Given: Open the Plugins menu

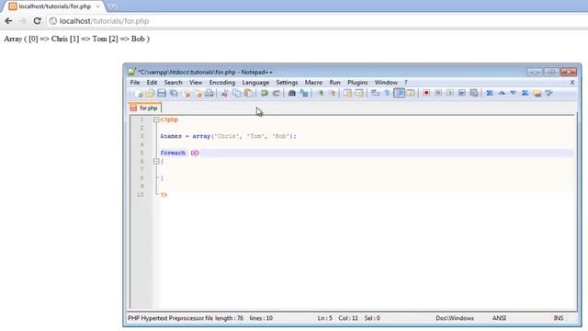Looking at the screenshot, I should pyautogui.click(x=357, y=82).
